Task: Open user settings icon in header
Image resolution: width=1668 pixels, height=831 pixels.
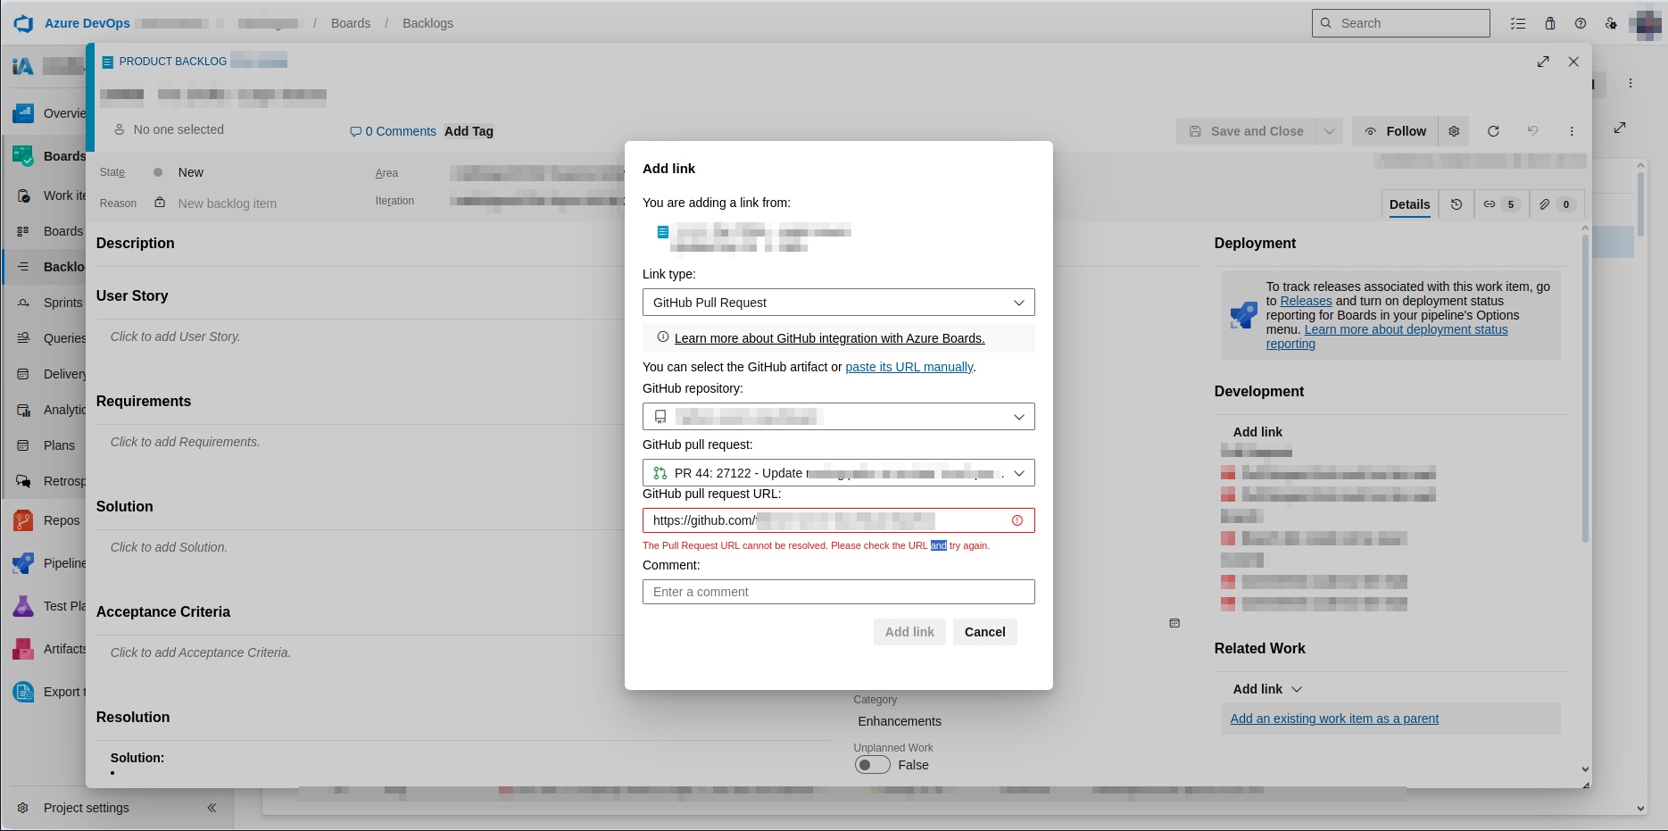Action: pyautogui.click(x=1611, y=23)
